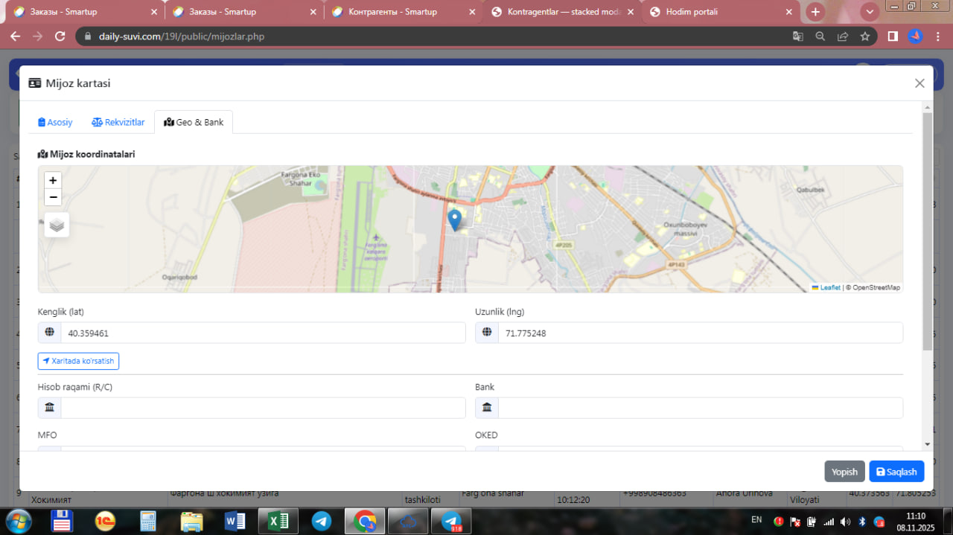Switch to the Asosiy tab
953x535 pixels.
point(55,122)
